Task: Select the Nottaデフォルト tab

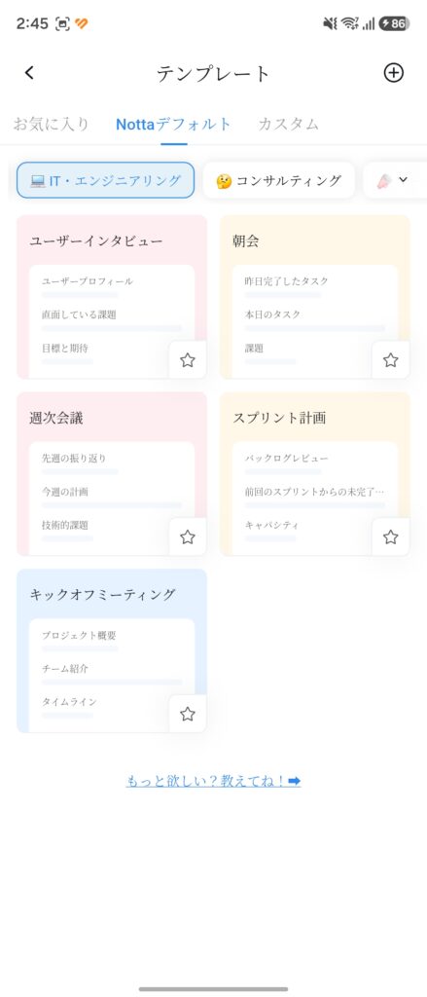Action: click(173, 124)
